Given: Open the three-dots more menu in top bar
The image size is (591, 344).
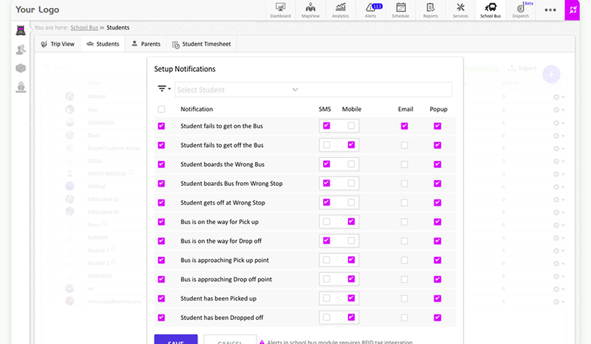Looking at the screenshot, I should [550, 10].
